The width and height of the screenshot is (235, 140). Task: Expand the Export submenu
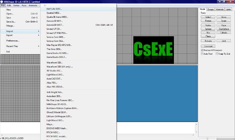[21, 35]
